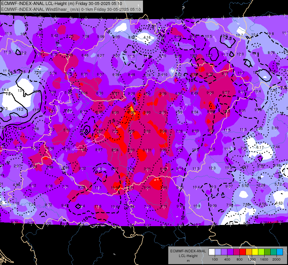The image size is (288, 265).
Task: Click the unit label 'm' in the legend
Action: (188, 261)
